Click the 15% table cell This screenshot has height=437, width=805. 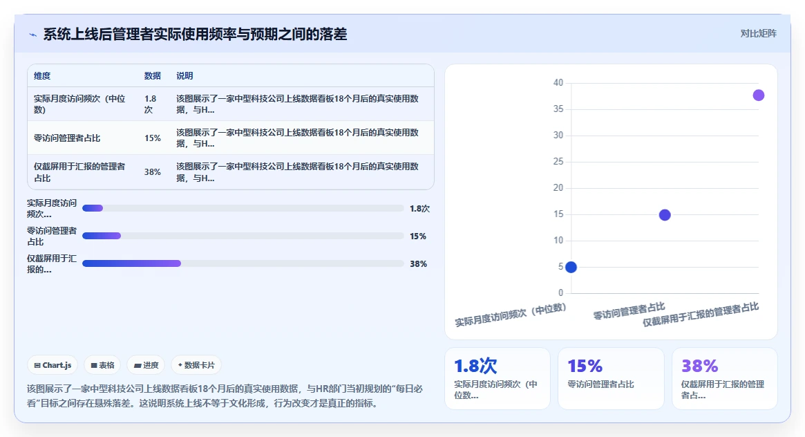tap(153, 138)
